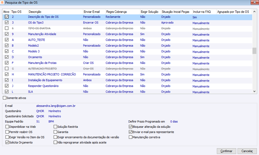Uncheck the Ativo checkbox for Manutenção Atividade
This screenshot has height=155, width=259.
coord(7,34)
